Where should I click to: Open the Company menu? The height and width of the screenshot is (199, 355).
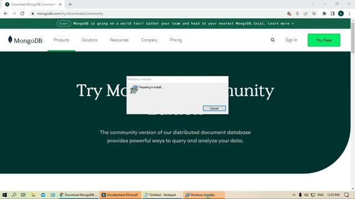tap(149, 40)
